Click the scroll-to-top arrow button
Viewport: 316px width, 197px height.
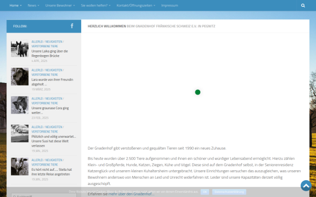click(x=306, y=185)
